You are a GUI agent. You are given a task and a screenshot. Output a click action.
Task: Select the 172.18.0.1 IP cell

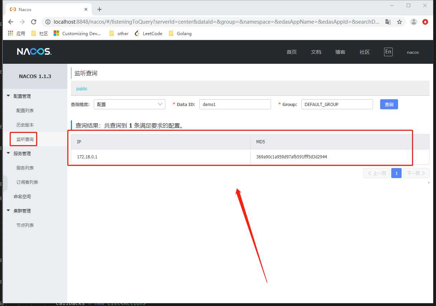tap(161, 157)
